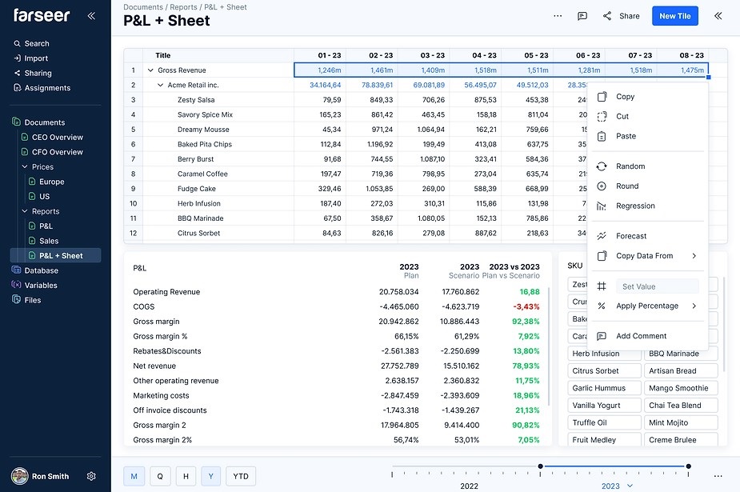740x492 pixels.
Task: Select the H half-year period toggle
Action: (x=186, y=477)
